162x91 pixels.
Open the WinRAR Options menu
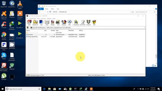pyautogui.click(x=49, y=18)
